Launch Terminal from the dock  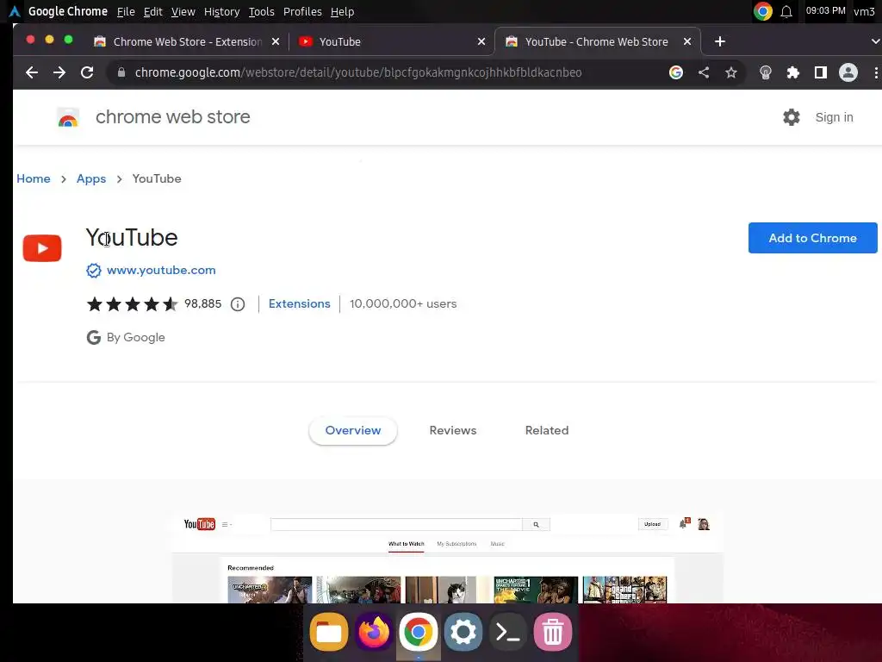pos(508,632)
